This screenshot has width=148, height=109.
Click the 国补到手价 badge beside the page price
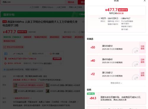click(22, 32)
